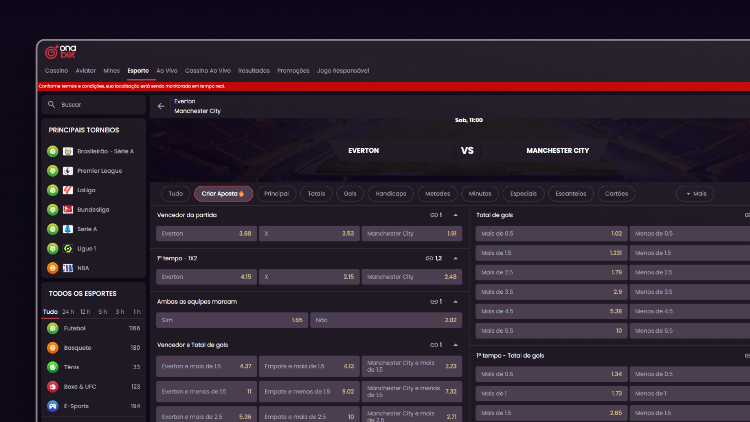The image size is (750, 422).
Task: Select 6 h time filter
Action: [x=103, y=312]
